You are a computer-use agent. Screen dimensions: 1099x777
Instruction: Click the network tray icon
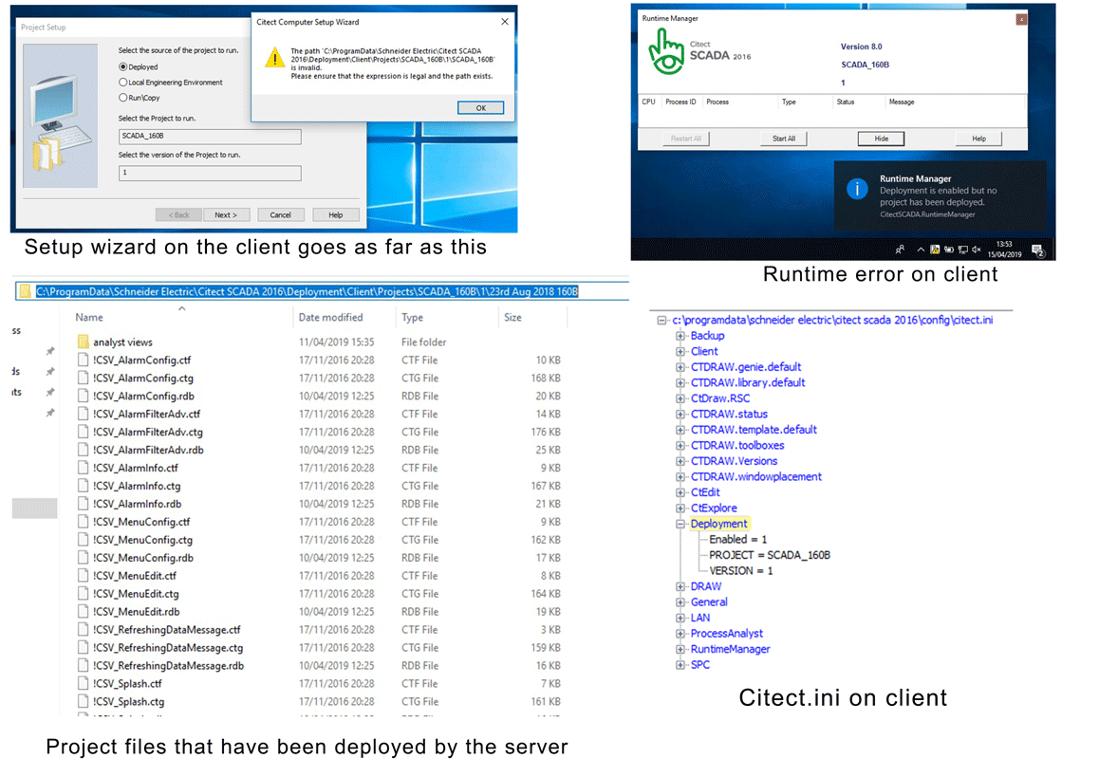963,250
